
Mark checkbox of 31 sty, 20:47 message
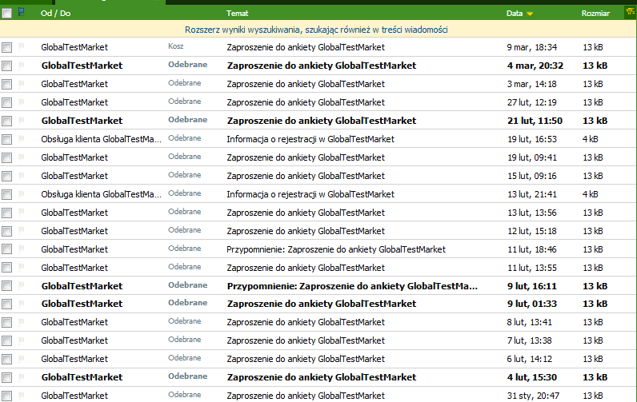6,396
